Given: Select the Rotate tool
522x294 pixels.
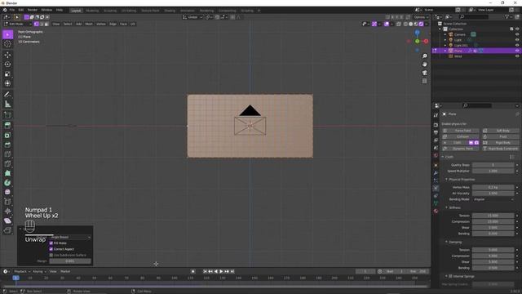Looking at the screenshot, I should pyautogui.click(x=7, y=65).
